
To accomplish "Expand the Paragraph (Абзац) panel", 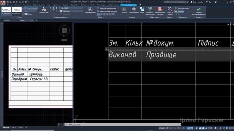I will point(101,17).
